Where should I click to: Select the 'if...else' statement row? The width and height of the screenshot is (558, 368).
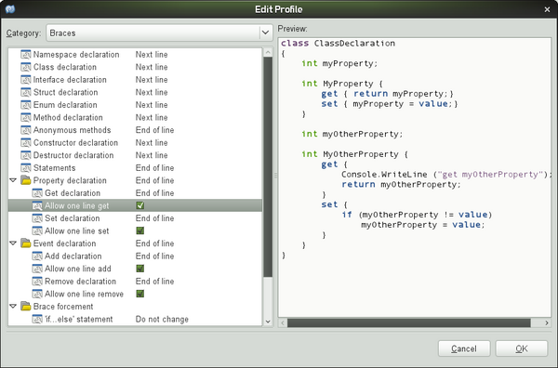click(135, 319)
